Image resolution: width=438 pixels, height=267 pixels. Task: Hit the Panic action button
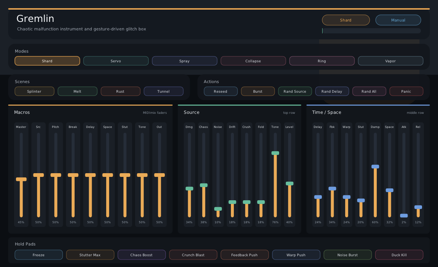[406, 91]
